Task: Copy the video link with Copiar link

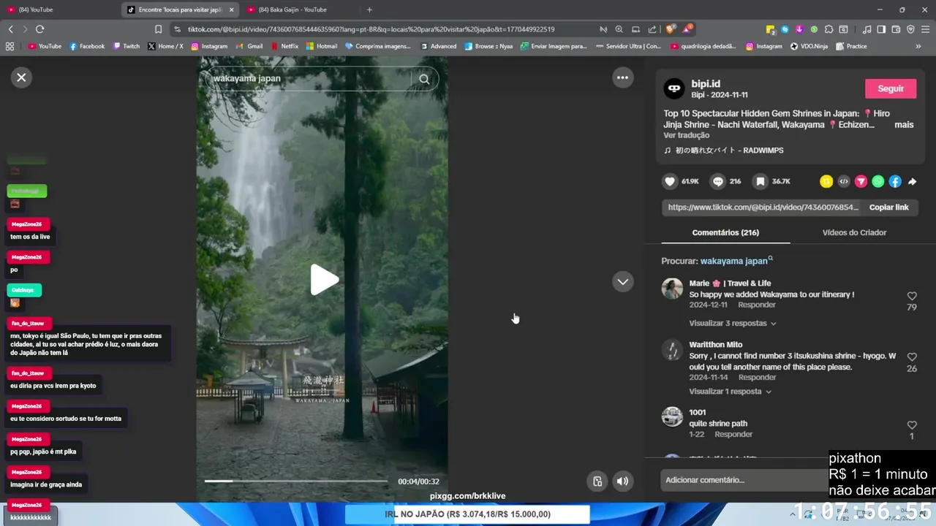Action: point(888,207)
